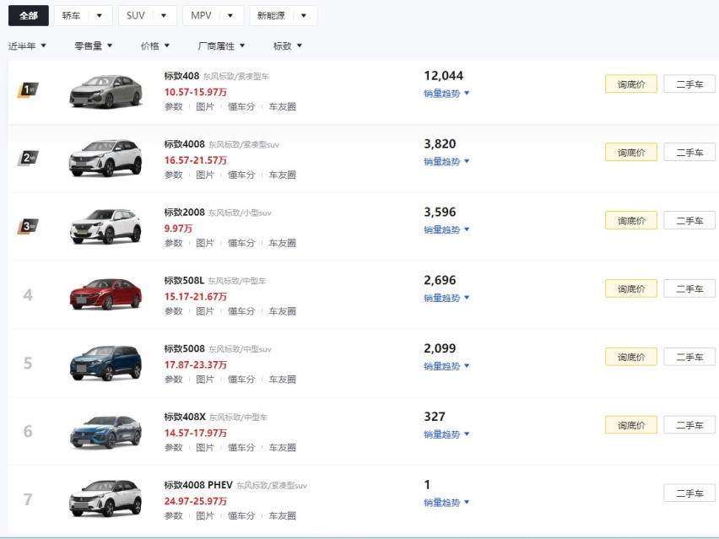Click the 标致2008 model name
The height and width of the screenshot is (539, 719).
[184, 213]
